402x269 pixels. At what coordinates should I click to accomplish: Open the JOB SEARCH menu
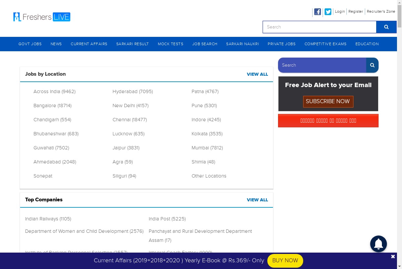205,44
